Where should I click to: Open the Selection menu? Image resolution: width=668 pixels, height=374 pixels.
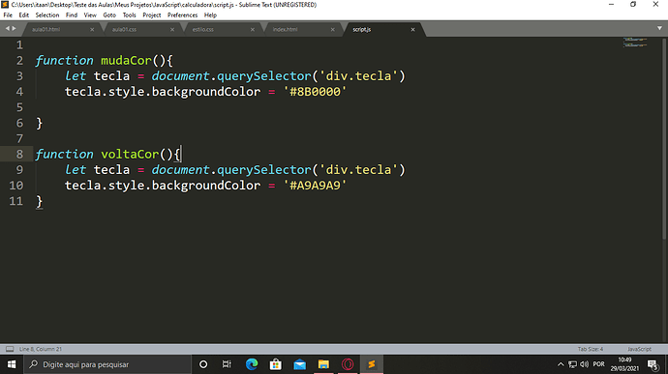[x=46, y=14]
